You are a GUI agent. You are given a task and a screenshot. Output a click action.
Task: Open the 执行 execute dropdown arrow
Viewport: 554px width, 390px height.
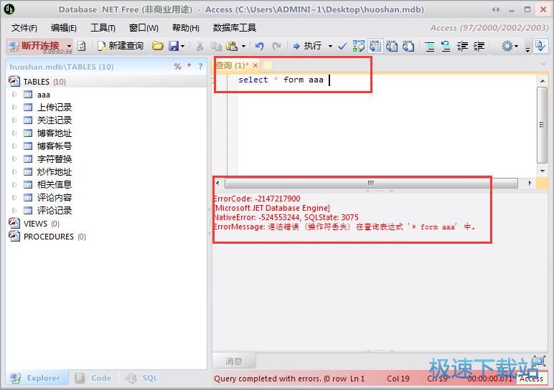point(330,46)
